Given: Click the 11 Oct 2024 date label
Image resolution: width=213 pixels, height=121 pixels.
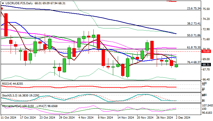Looking at the screenshot, I should [x=9, y=117].
